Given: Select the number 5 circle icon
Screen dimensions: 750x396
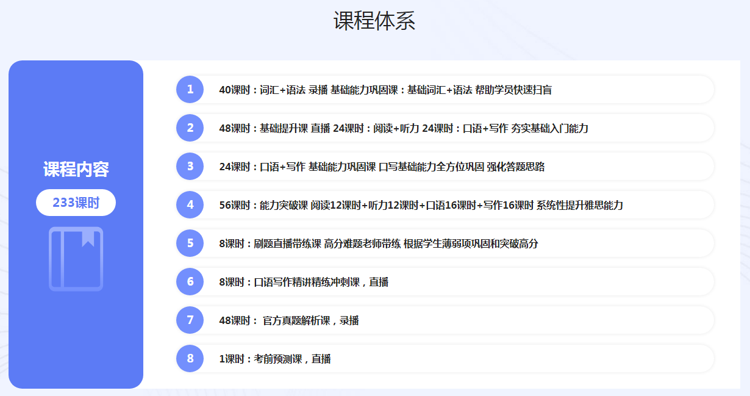Looking at the screenshot, I should (190, 243).
